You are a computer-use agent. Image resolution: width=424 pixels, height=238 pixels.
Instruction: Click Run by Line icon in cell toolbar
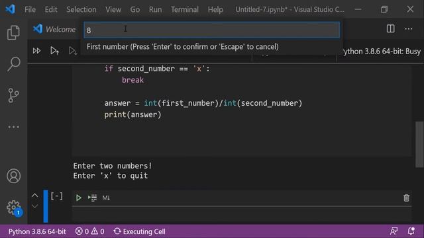[92, 198]
